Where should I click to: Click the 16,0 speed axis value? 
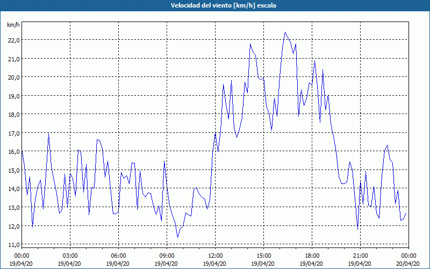[x=14, y=152]
